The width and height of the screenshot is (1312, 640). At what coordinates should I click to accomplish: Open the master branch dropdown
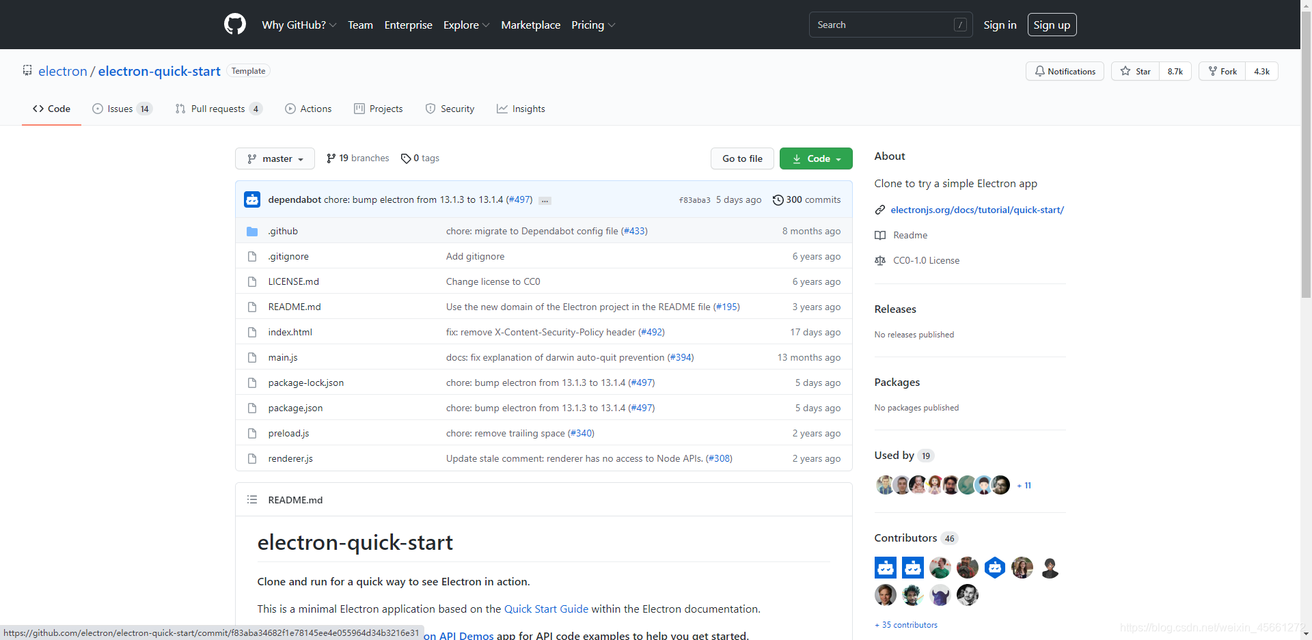pyautogui.click(x=275, y=158)
